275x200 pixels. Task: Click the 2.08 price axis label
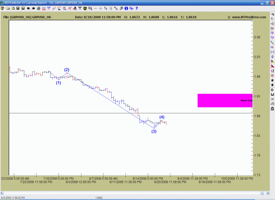[x=257, y=37]
